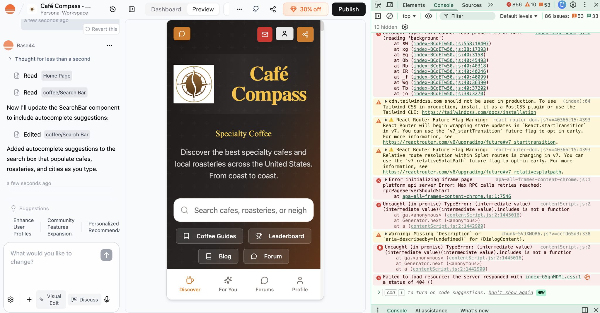Toggle the sidebar panel layout icon

pyautogui.click(x=132, y=9)
